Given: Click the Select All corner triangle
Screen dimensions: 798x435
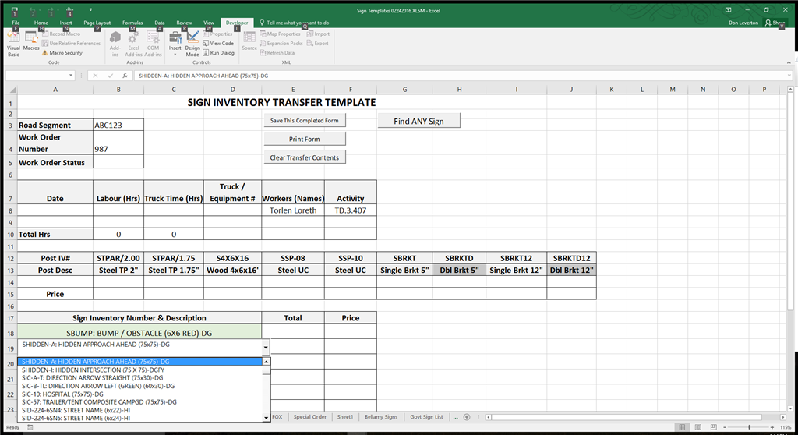Looking at the screenshot, I should coord(12,90).
